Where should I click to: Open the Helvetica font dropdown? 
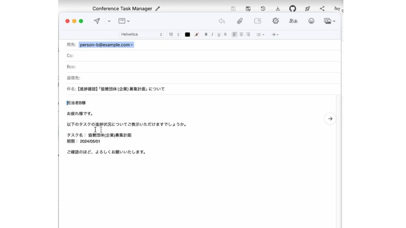pos(142,34)
